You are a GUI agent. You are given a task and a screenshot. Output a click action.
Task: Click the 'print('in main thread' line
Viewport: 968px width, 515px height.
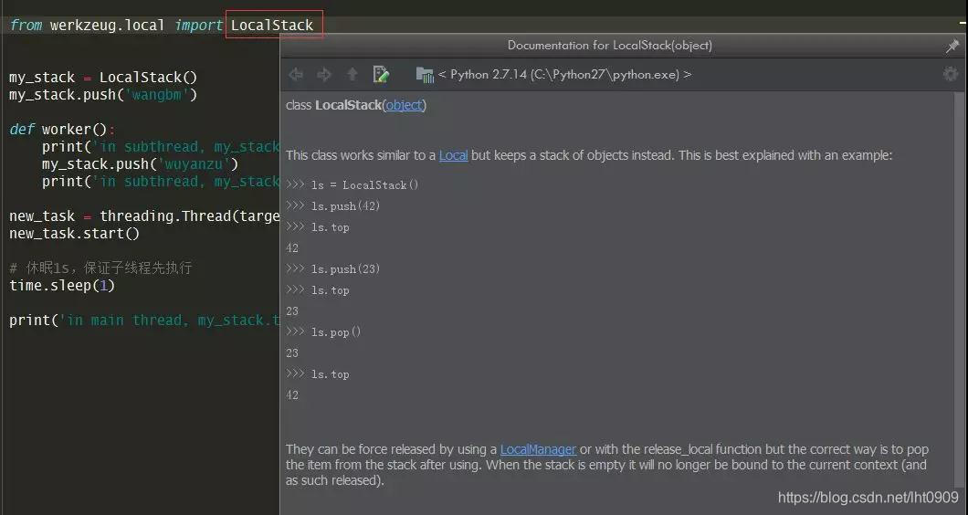pyautogui.click(x=144, y=321)
